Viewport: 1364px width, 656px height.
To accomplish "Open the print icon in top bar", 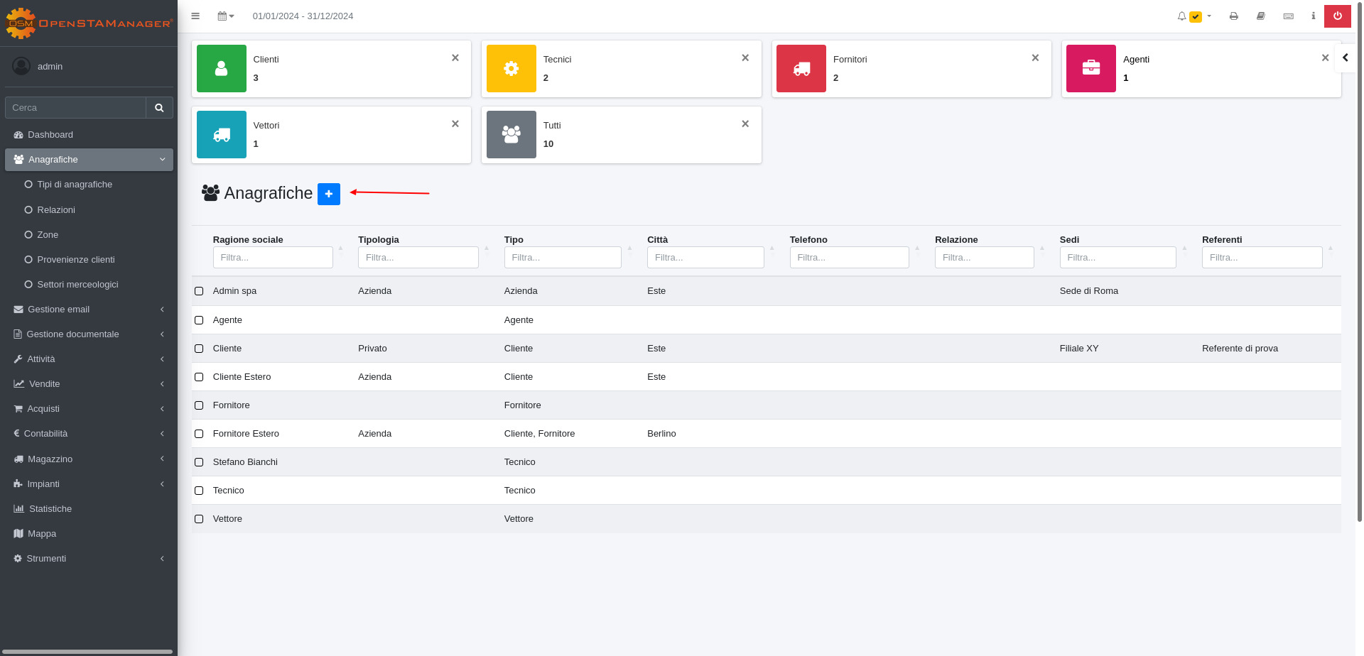I will coord(1233,16).
